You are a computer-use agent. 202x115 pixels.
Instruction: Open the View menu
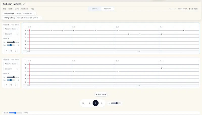coord(17,9)
